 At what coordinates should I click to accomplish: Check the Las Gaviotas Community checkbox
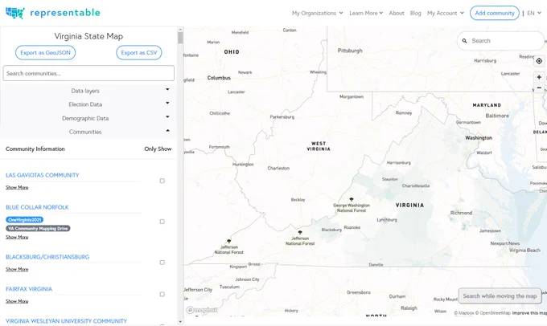point(162,181)
